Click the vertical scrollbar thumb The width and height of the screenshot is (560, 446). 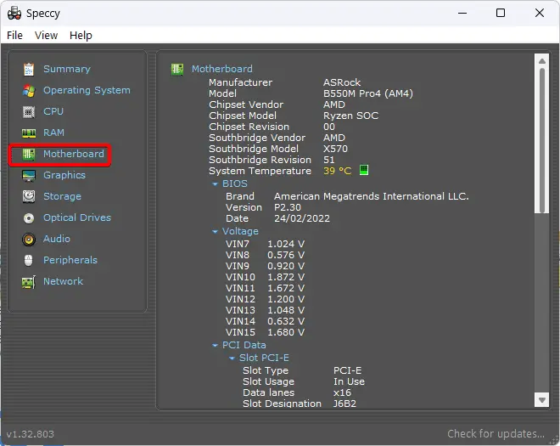(542, 140)
